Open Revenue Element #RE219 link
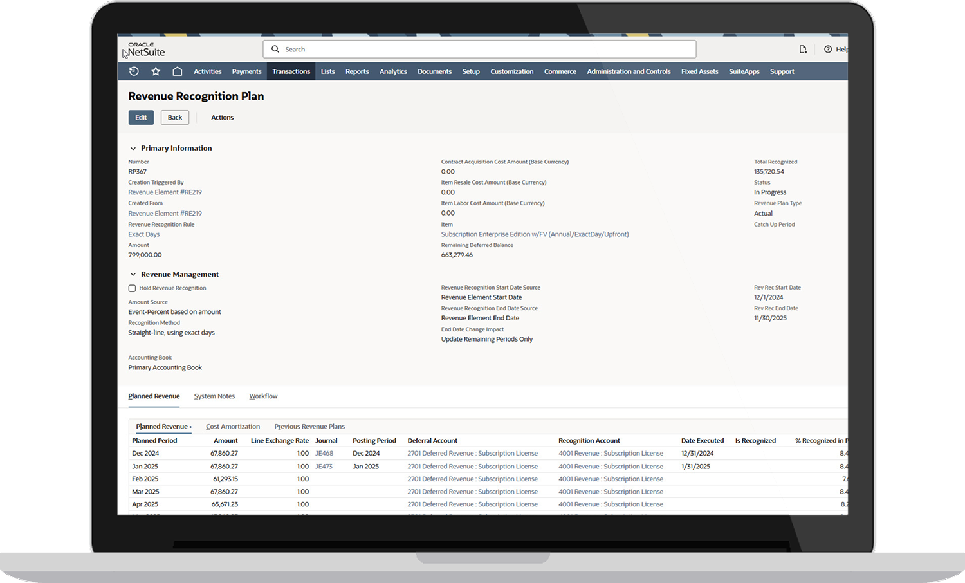 coord(165,192)
